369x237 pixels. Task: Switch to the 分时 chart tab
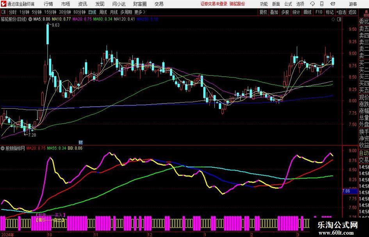coord(12,12)
